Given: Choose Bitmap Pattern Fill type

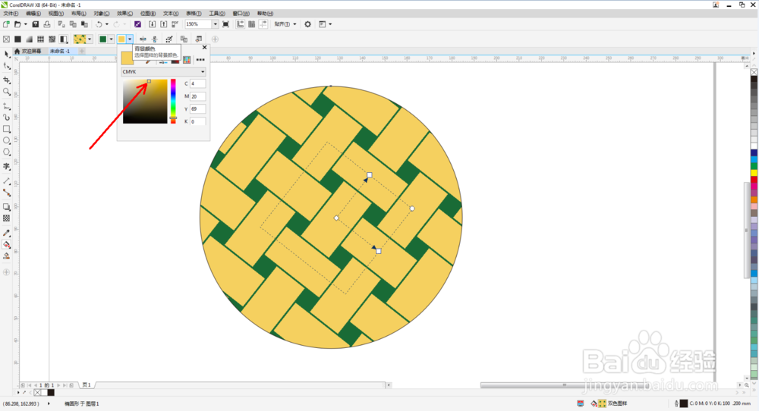Looking at the screenshot, I should tap(52, 39).
